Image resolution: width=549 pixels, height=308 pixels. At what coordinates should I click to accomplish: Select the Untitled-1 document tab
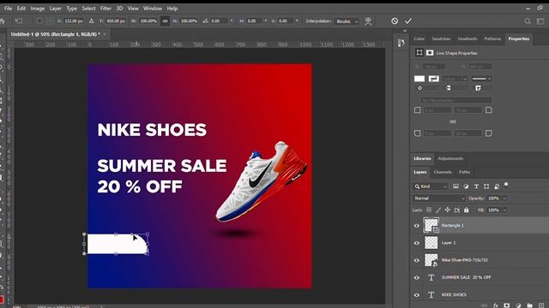click(x=55, y=34)
